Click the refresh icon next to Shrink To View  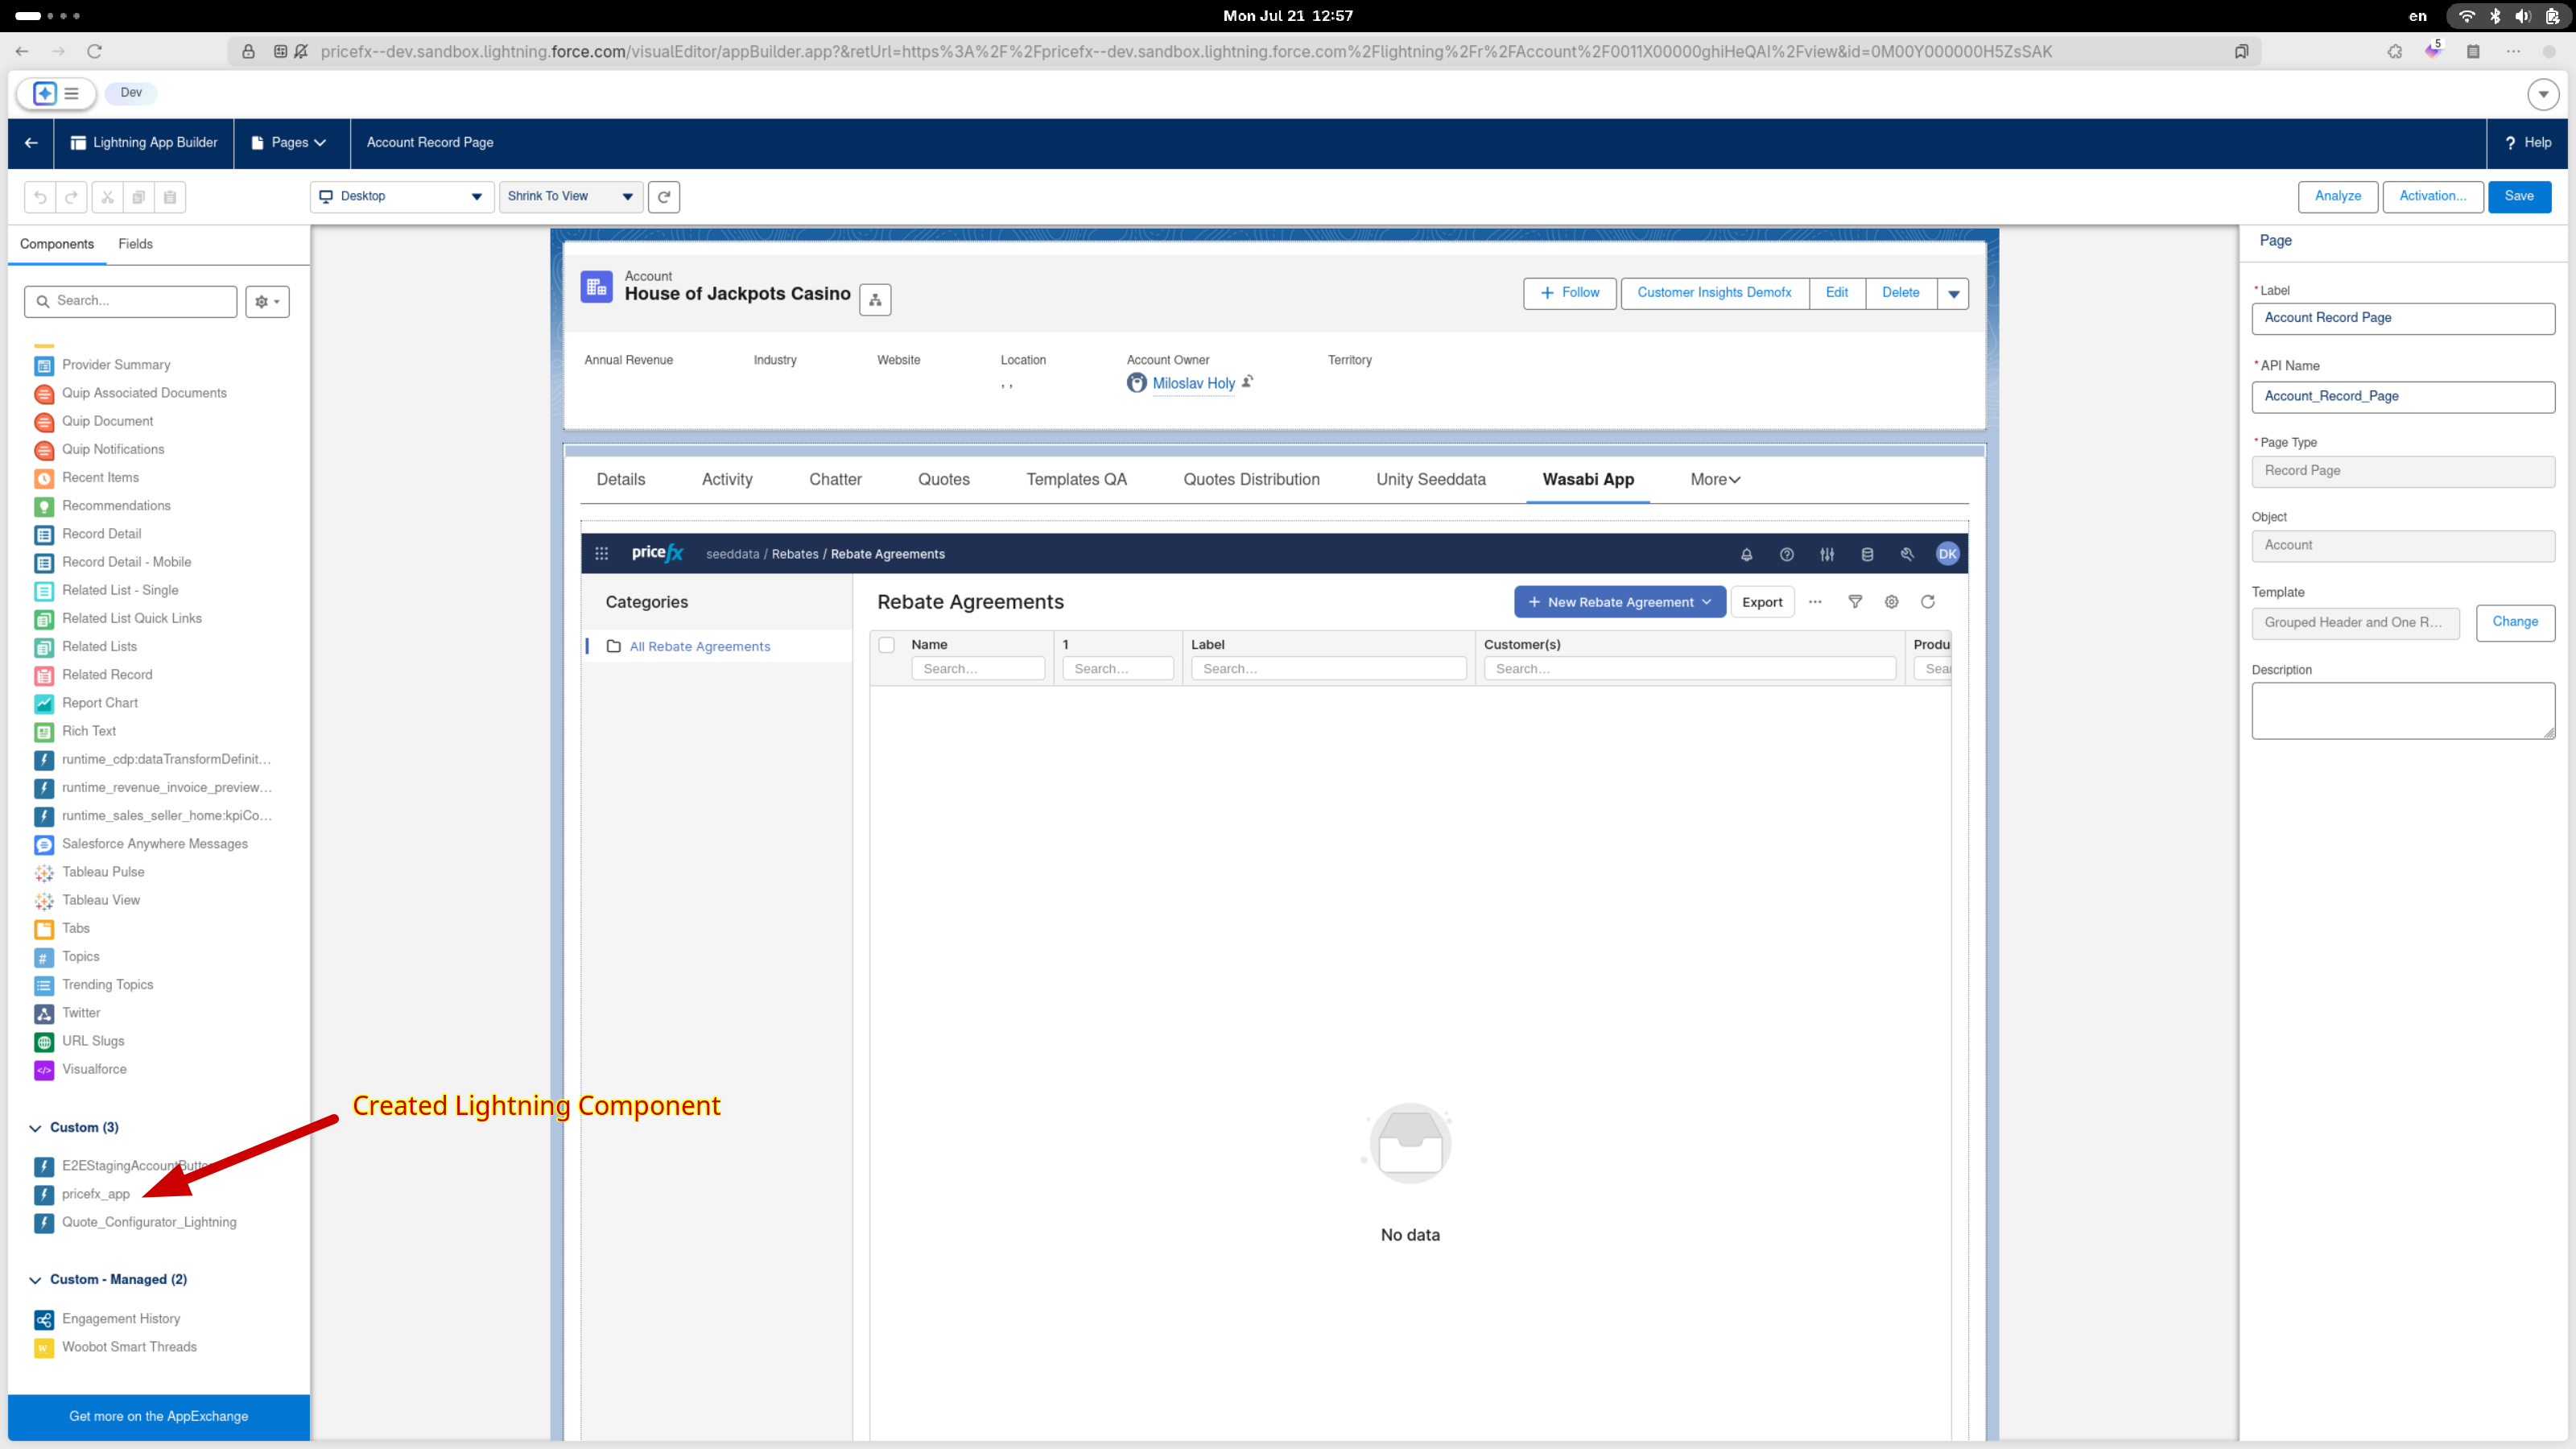[x=664, y=197]
